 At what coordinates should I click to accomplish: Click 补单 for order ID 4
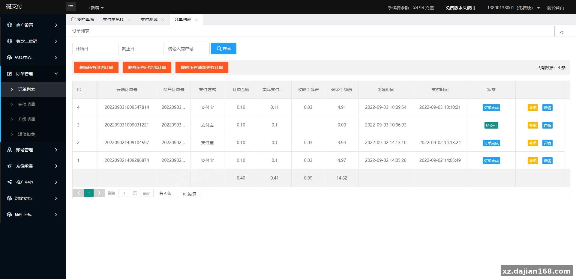pos(533,108)
